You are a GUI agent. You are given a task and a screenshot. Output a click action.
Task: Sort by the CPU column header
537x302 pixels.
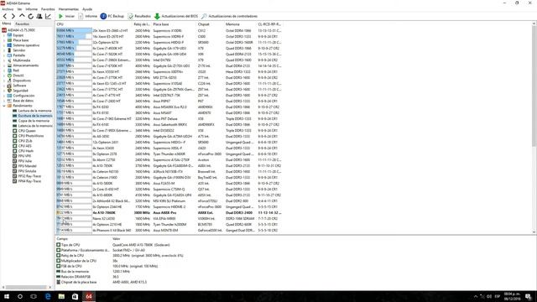tap(94, 24)
